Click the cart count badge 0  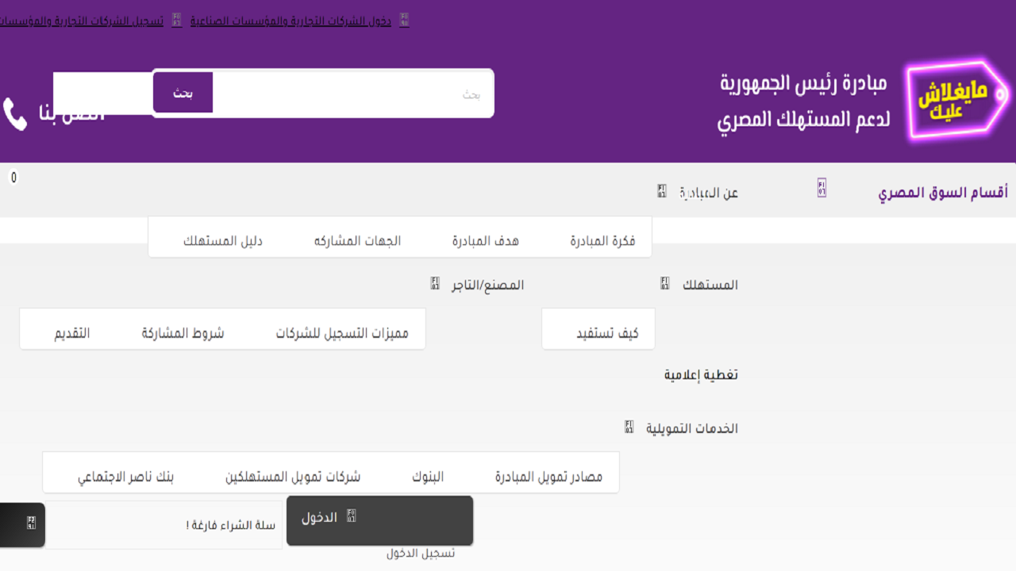(x=13, y=178)
